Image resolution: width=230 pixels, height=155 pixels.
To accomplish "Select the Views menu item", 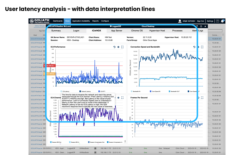I will click(x=67, y=21).
